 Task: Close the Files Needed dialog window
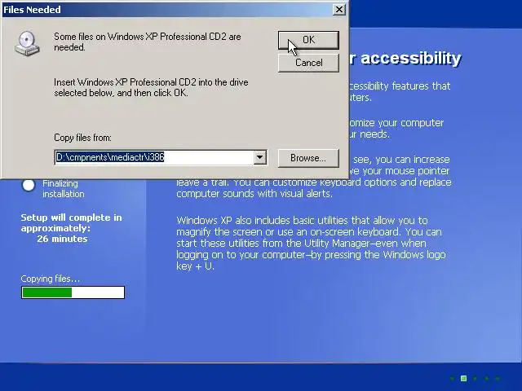point(339,10)
